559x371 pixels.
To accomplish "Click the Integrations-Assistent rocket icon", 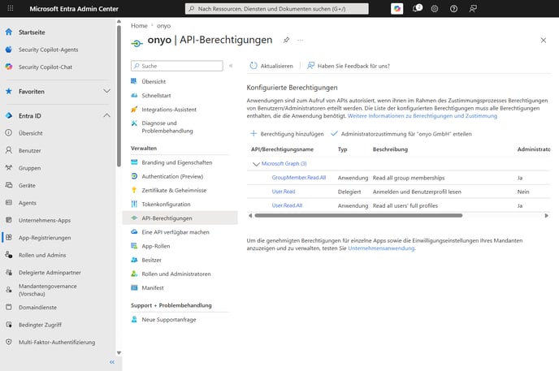I will pyautogui.click(x=134, y=110).
